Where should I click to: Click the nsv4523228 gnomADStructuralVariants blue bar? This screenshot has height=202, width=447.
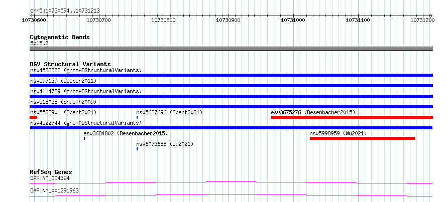231,75
